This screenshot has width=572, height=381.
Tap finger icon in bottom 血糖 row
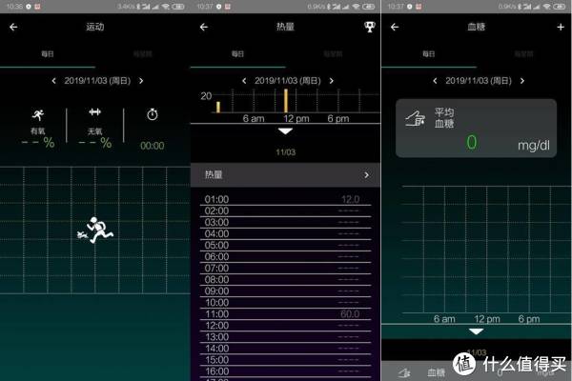click(x=404, y=372)
